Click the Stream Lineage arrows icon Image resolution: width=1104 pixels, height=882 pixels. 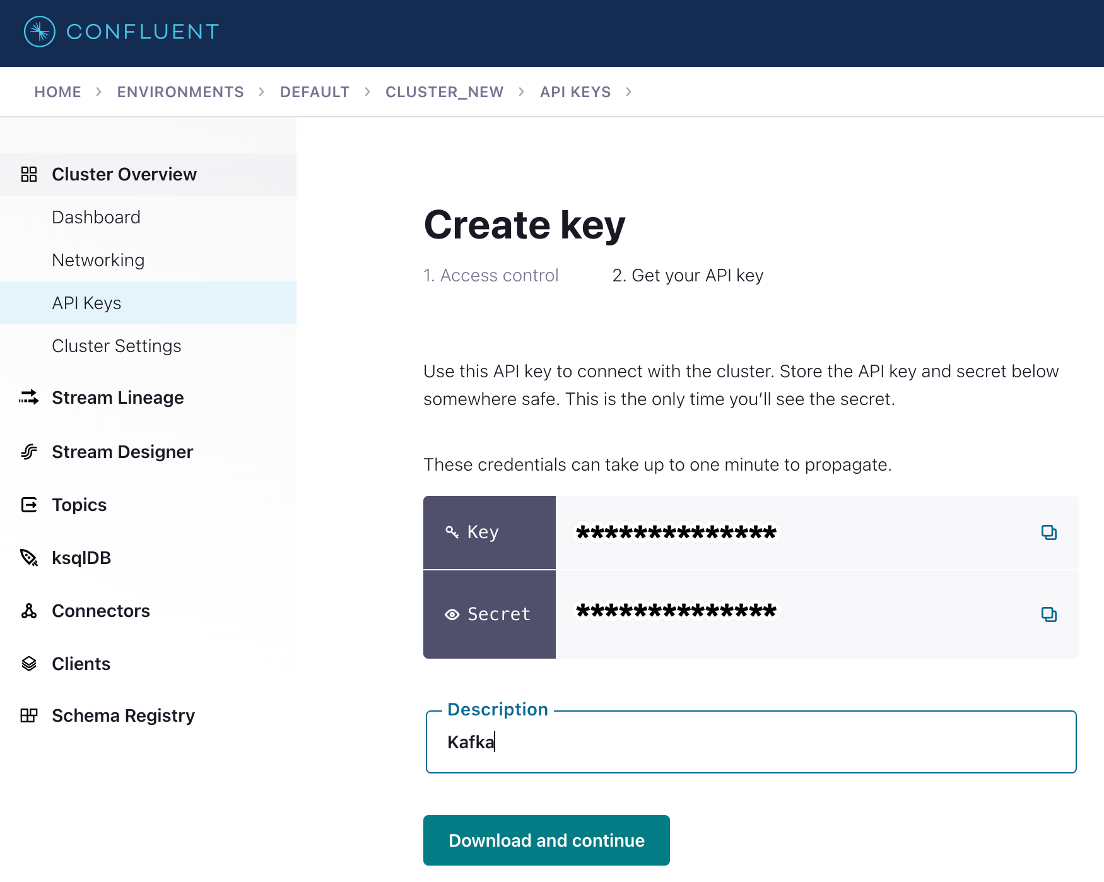tap(29, 397)
